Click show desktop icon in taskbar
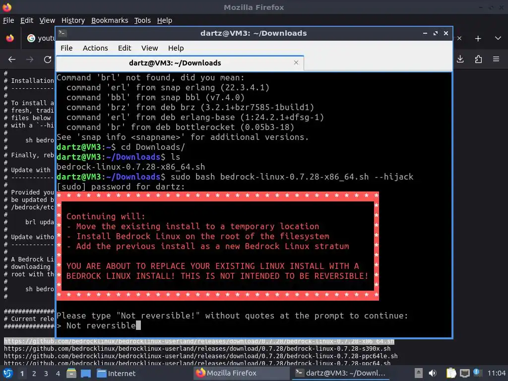Image resolution: width=508 pixels, height=381 pixels. point(85,373)
